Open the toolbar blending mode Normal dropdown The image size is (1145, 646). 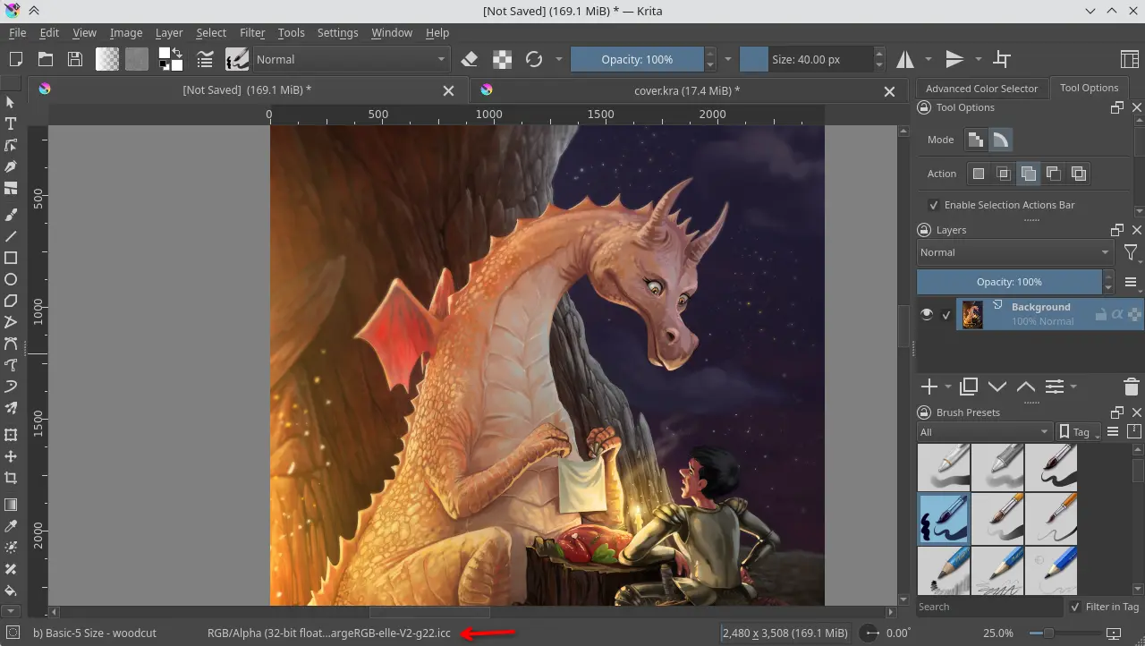pos(351,59)
